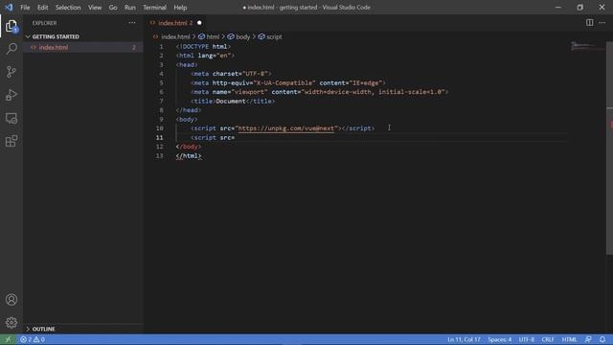The width and height of the screenshot is (613, 345).
Task: Change indentation via Spaces: 4
Action: click(499, 339)
